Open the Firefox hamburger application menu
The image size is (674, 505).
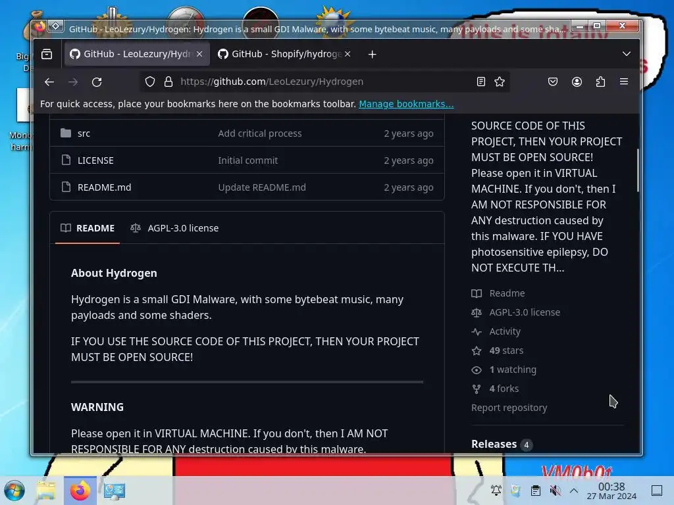point(624,82)
